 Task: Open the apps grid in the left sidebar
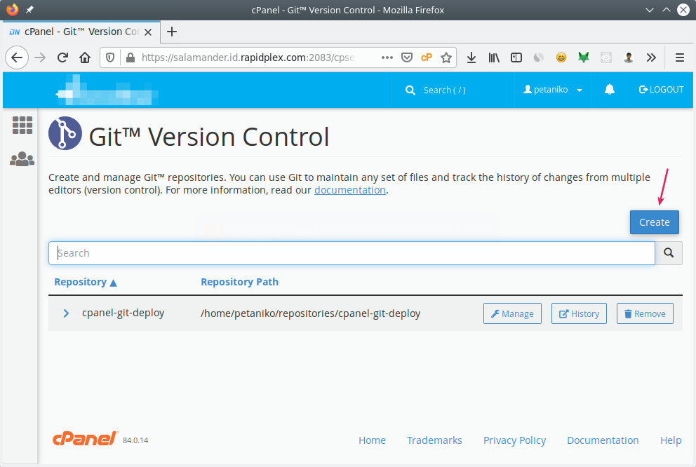22,125
